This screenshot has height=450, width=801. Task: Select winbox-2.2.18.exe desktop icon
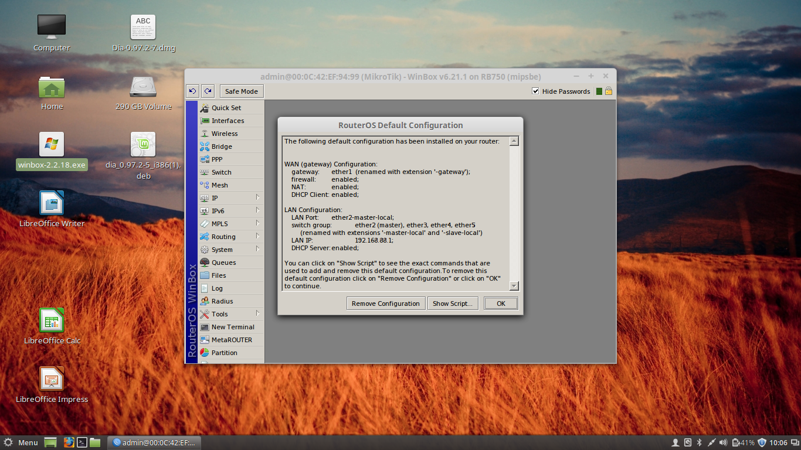(52, 151)
